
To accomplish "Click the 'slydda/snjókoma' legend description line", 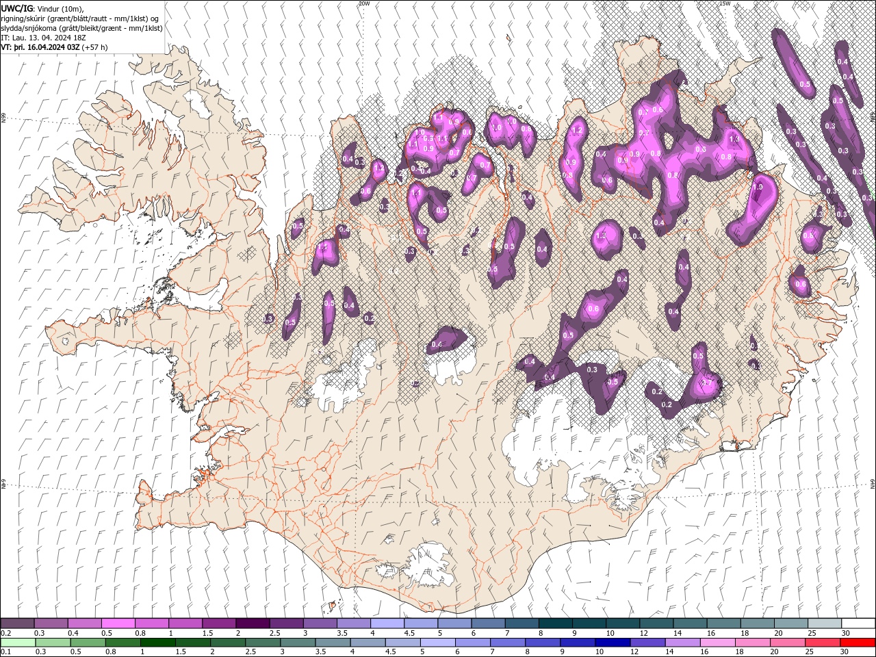I will 81,28.
